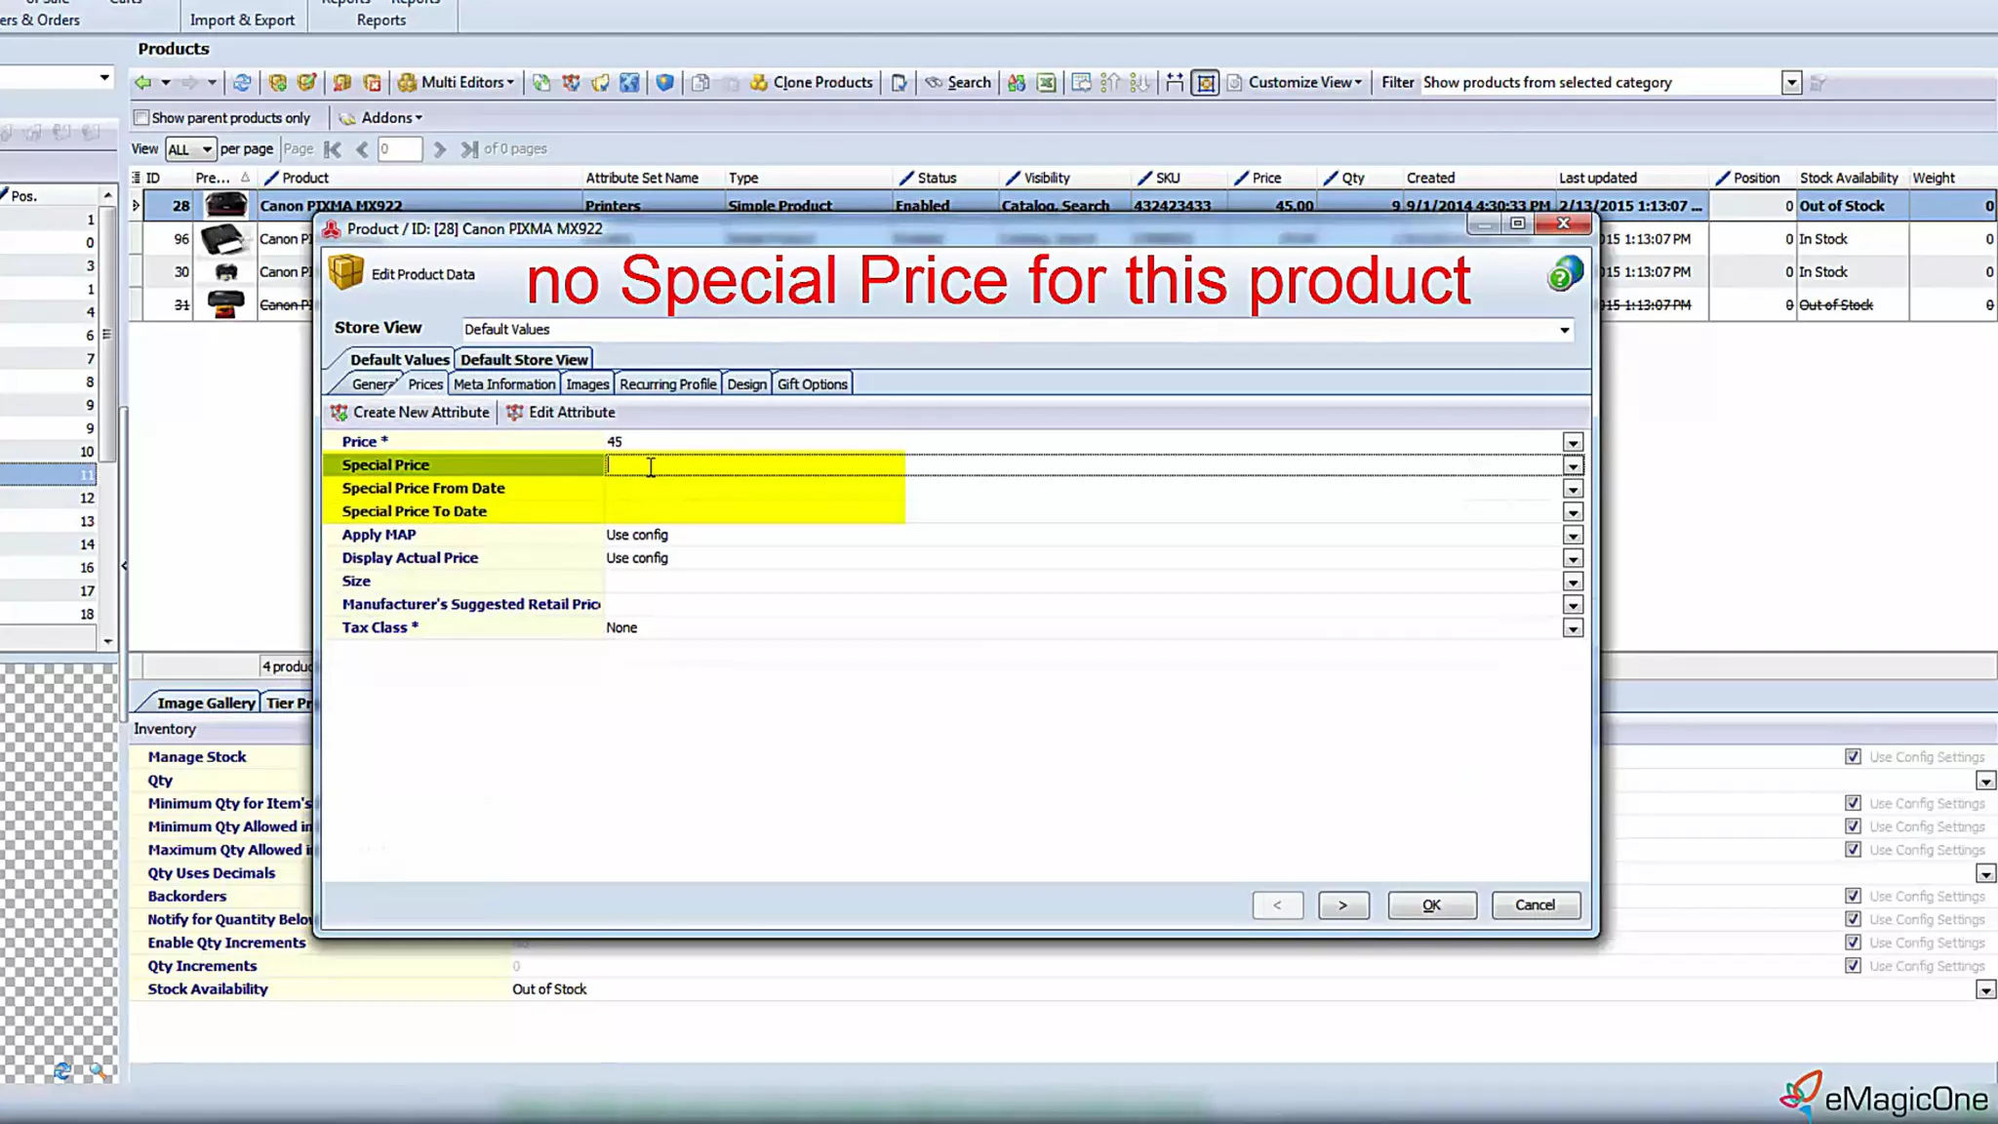Click the Add product icon
This screenshot has height=1124, width=1998.
point(278,83)
